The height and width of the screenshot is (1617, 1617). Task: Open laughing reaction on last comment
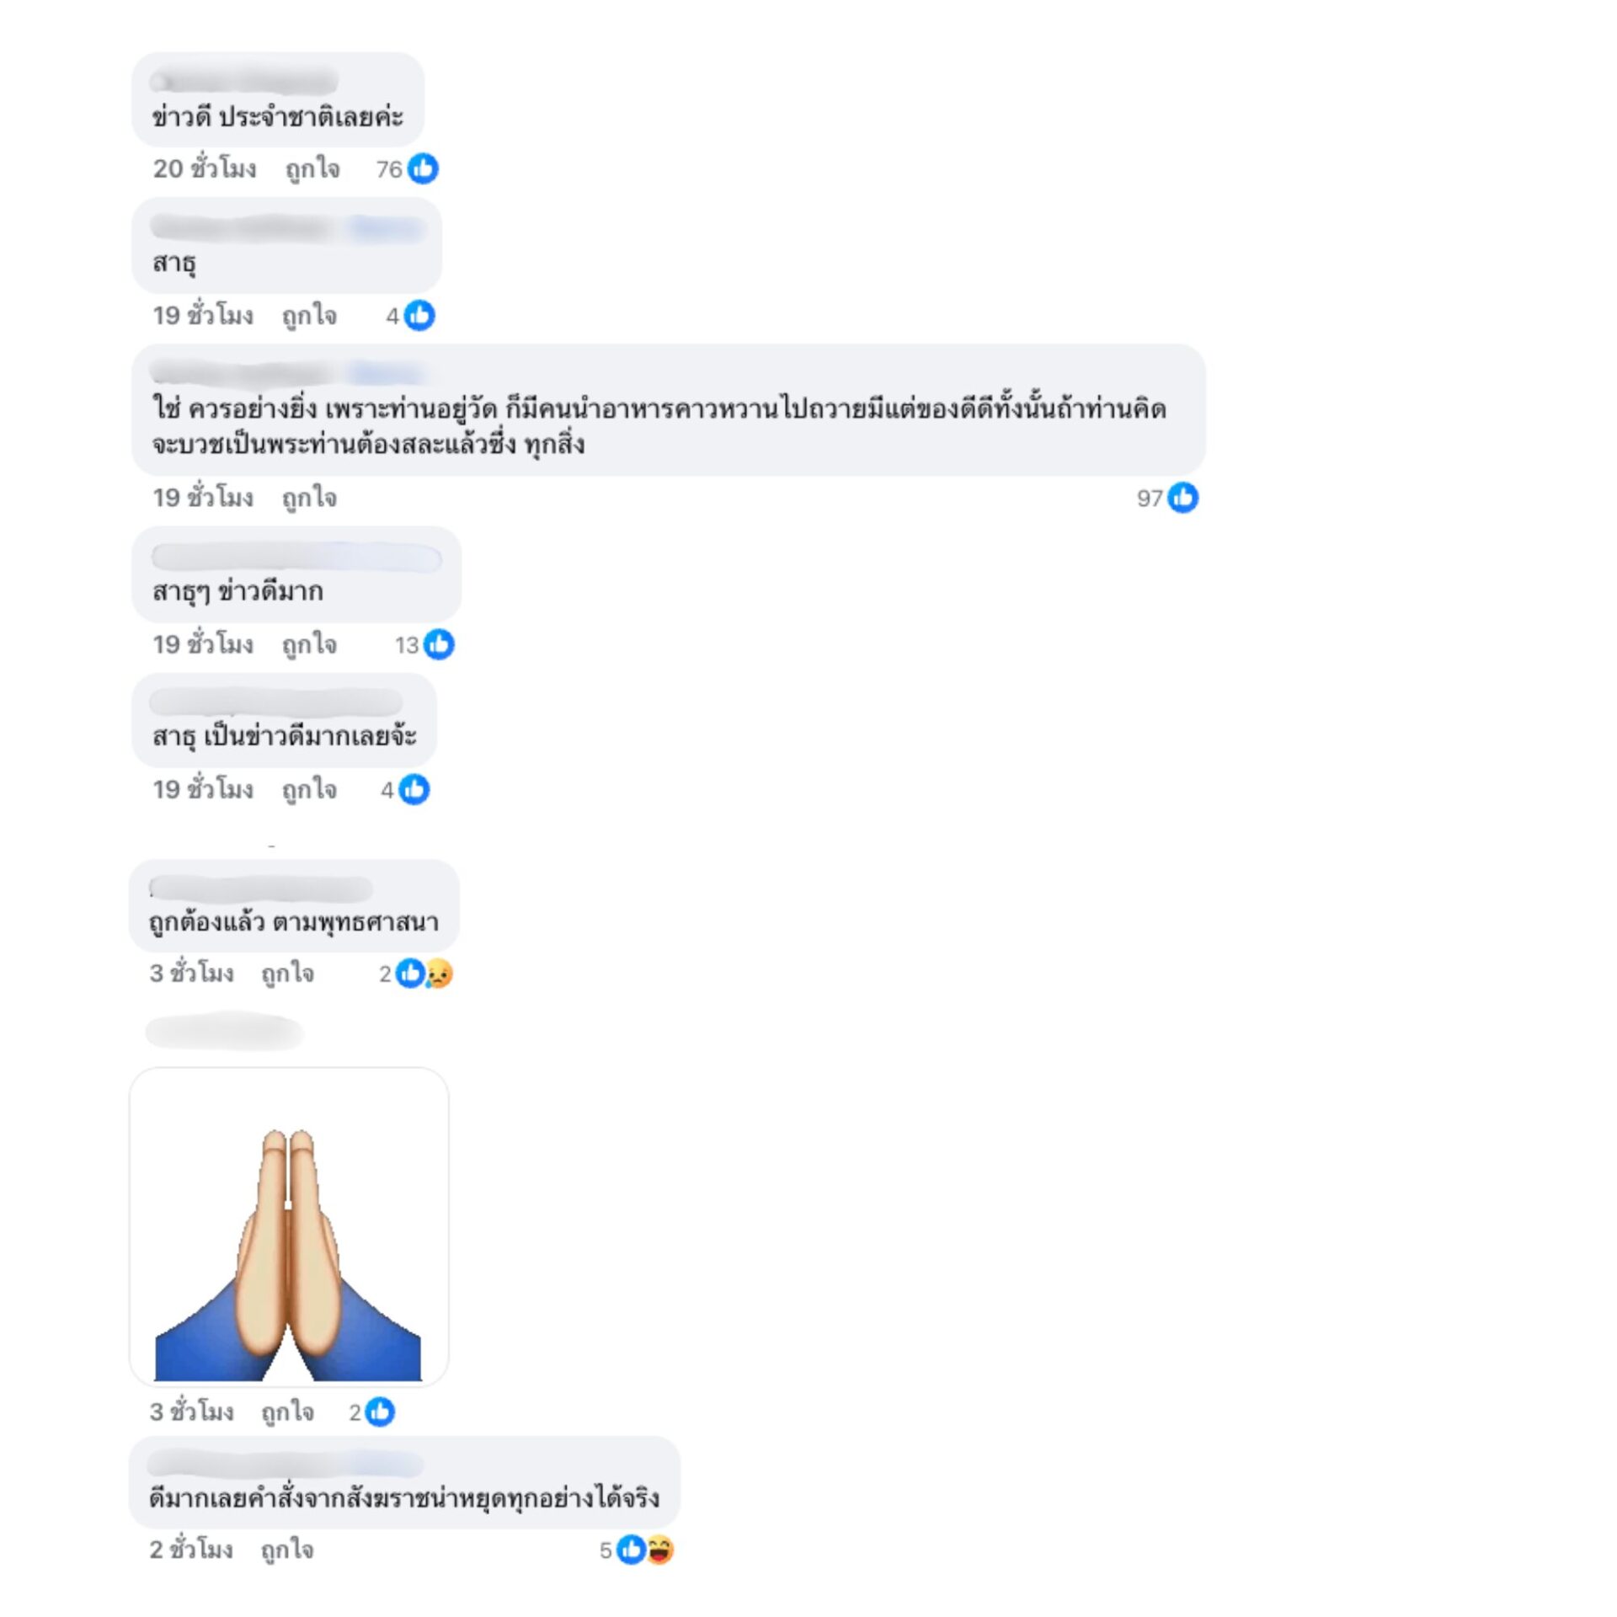[x=660, y=1550]
